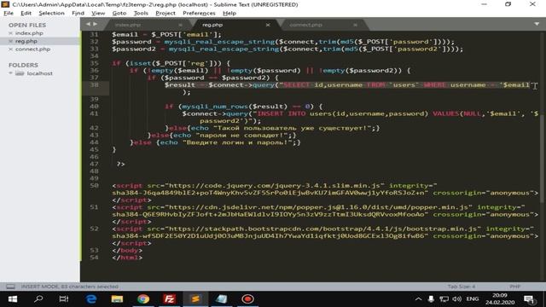Open FileZilla from the taskbar
This screenshot has height=307, width=546.
click(169, 299)
